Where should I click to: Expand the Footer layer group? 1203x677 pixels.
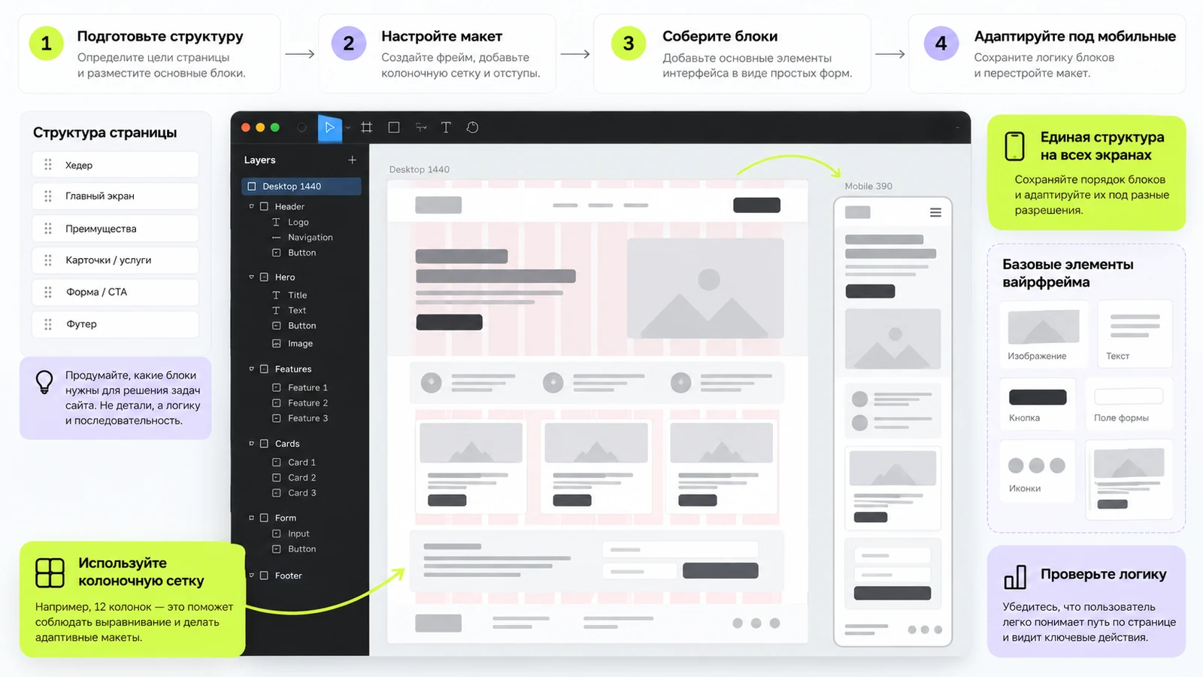point(252,575)
